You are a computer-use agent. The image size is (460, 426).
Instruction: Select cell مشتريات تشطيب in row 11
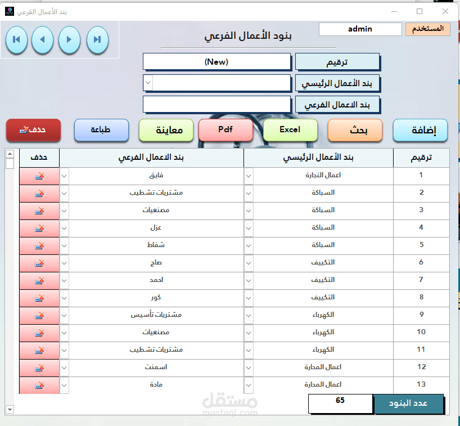(156, 351)
